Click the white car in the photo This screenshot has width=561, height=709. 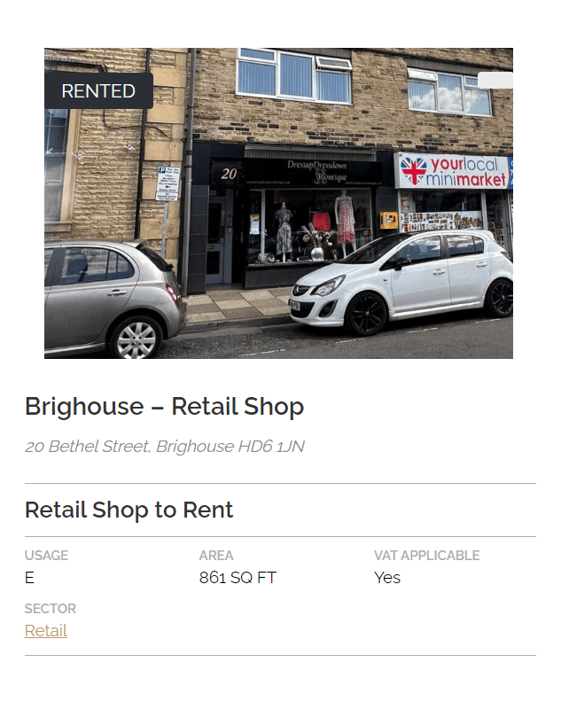[x=401, y=280]
